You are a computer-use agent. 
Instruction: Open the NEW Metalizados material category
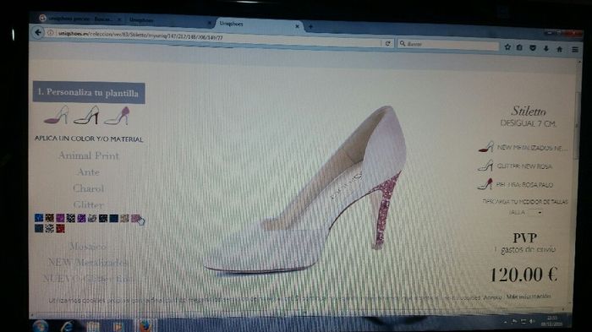[x=88, y=262]
